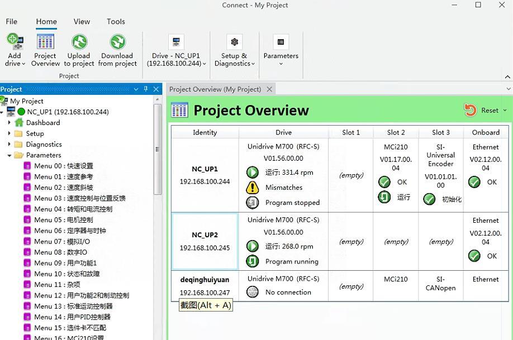Click the Add drive icon

click(x=14, y=42)
